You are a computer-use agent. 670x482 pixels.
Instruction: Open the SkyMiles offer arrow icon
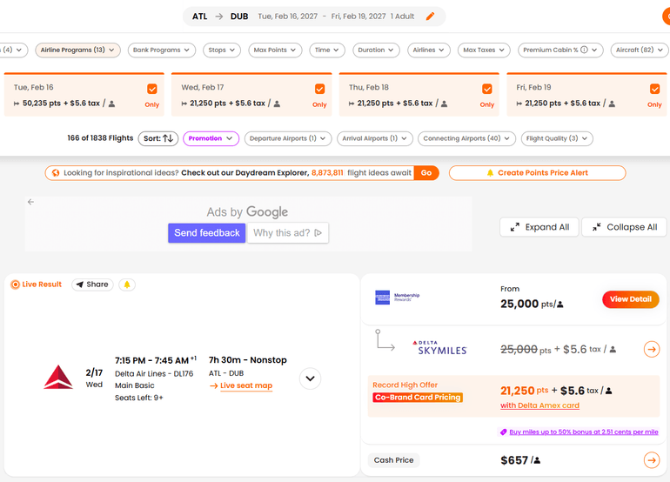[x=651, y=349]
